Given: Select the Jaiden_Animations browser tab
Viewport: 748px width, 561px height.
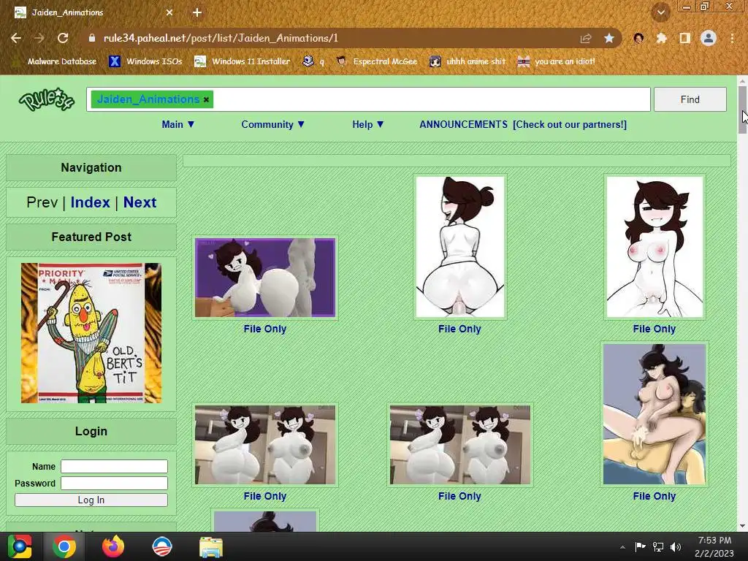Looking at the screenshot, I should pyautogui.click(x=93, y=12).
